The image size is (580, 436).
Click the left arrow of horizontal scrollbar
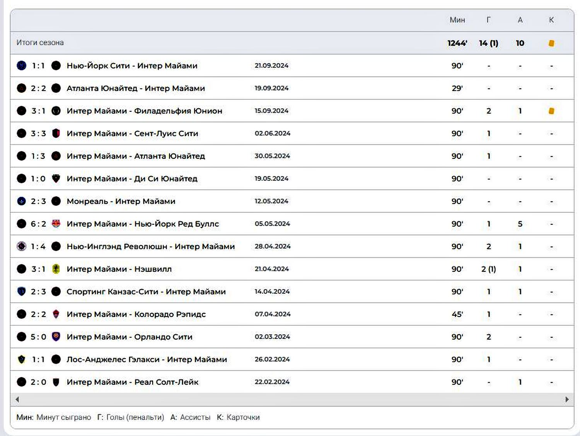(17, 399)
